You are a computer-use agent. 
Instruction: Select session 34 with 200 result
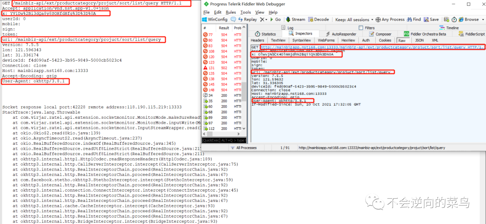point(221,95)
